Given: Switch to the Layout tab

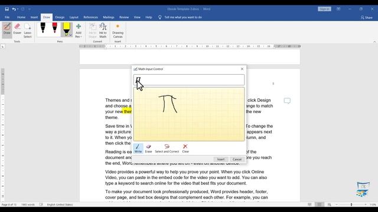Looking at the screenshot, I should click(74, 17).
